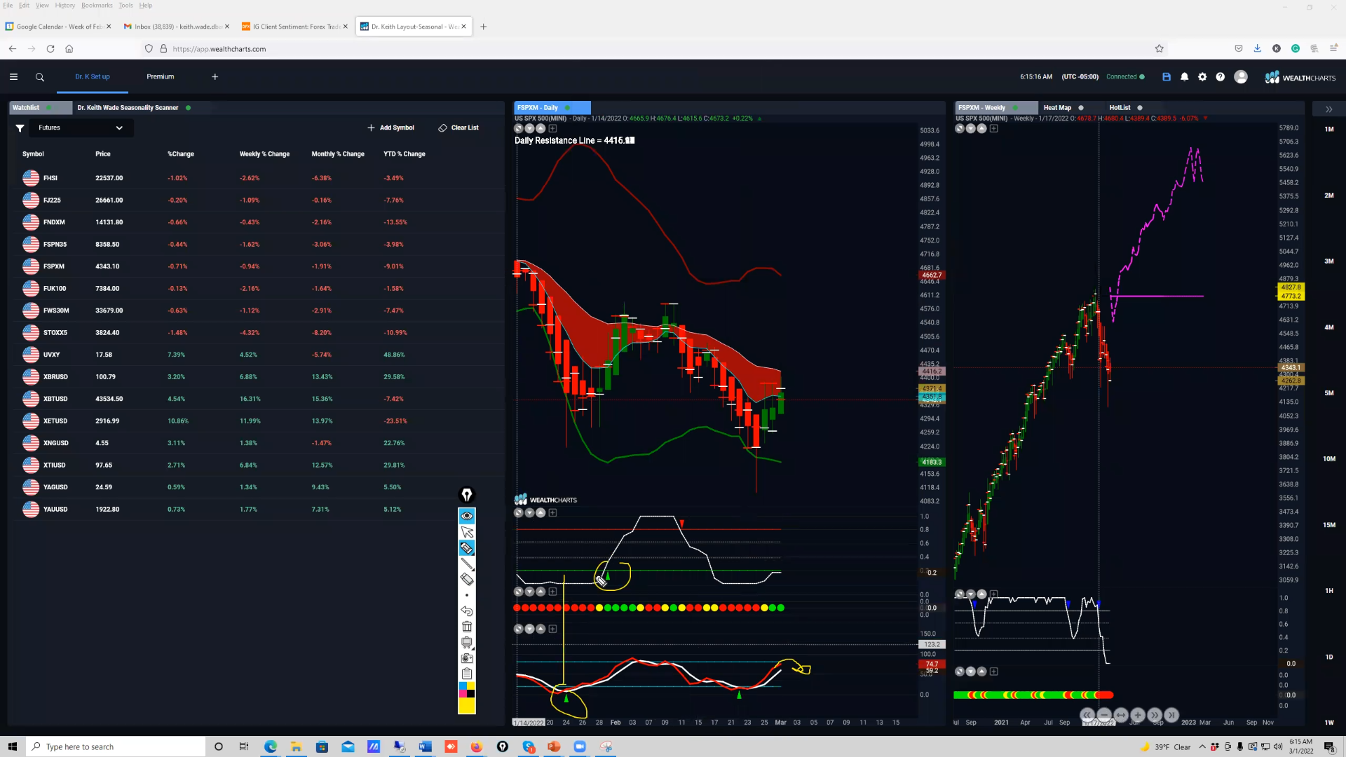This screenshot has height=757, width=1346.
Task: Toggle FSPXM Weekly tab green link dot
Action: [1015, 108]
